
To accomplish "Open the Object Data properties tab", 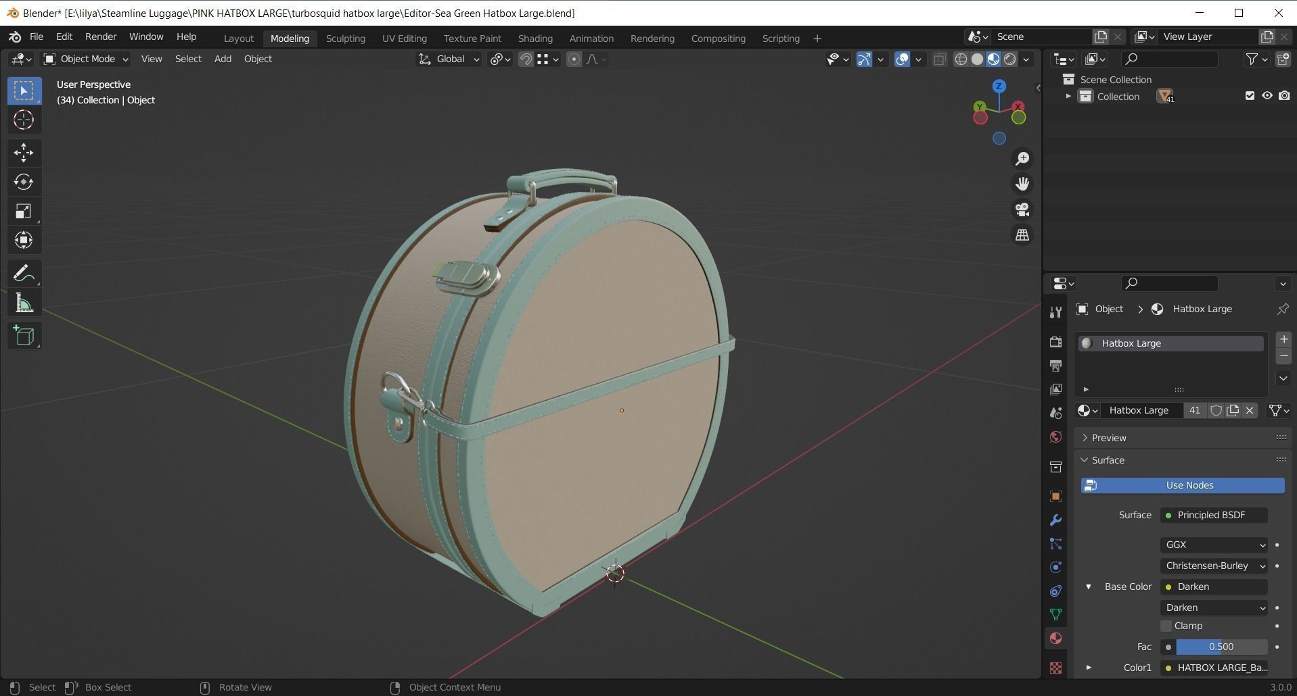I will pos(1055,614).
